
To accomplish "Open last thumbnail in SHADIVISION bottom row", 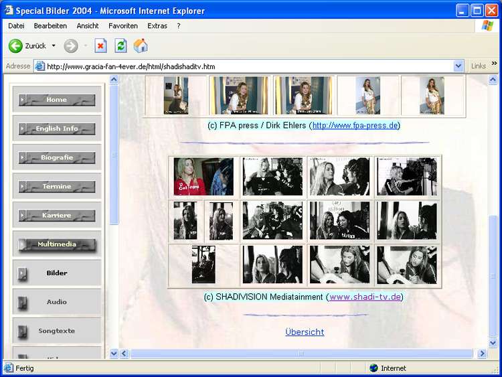I will (406, 265).
